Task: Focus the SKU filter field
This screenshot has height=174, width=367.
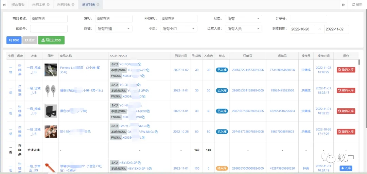Action: tap(114, 19)
